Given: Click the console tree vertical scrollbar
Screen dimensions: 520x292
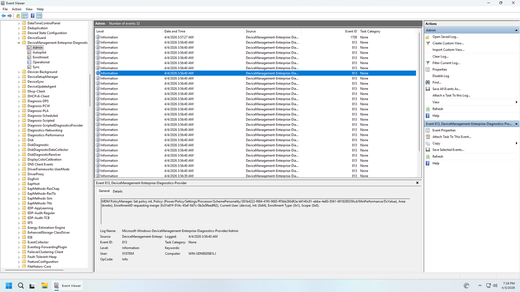Looking at the screenshot, I should (90, 90).
